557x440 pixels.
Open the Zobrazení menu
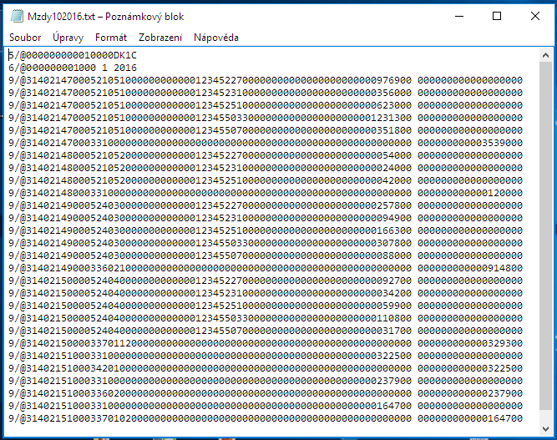(160, 38)
